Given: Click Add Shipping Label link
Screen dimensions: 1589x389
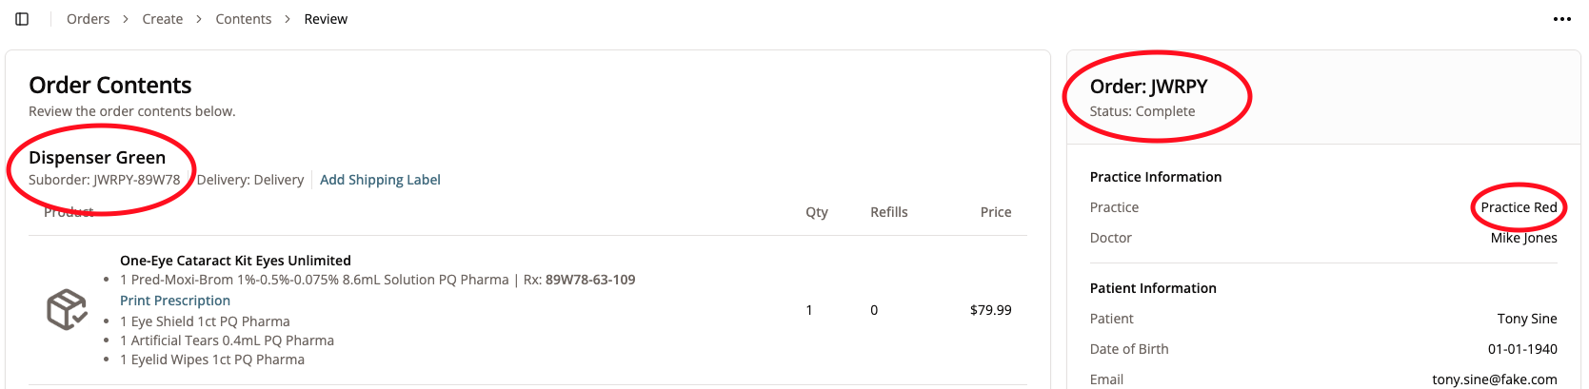Looking at the screenshot, I should click(380, 180).
